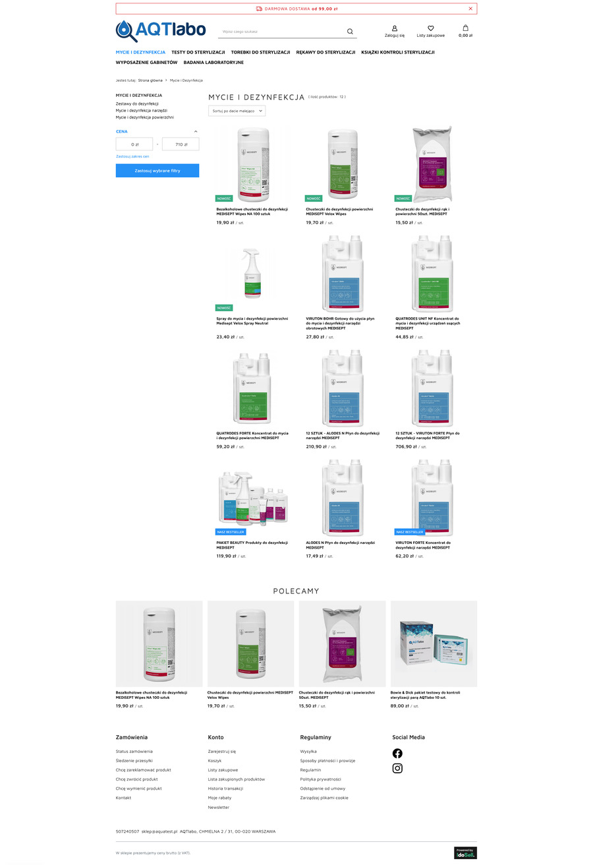The image size is (593, 865).
Task: Visit the Instagram social media icon
Action: tap(397, 768)
